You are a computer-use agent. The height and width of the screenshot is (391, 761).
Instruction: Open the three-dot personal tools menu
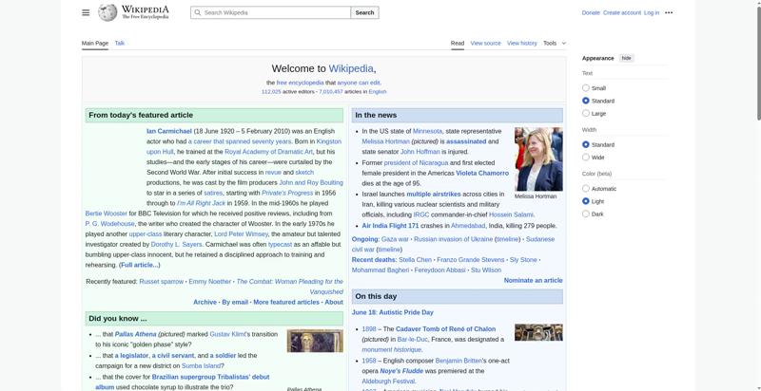669,12
